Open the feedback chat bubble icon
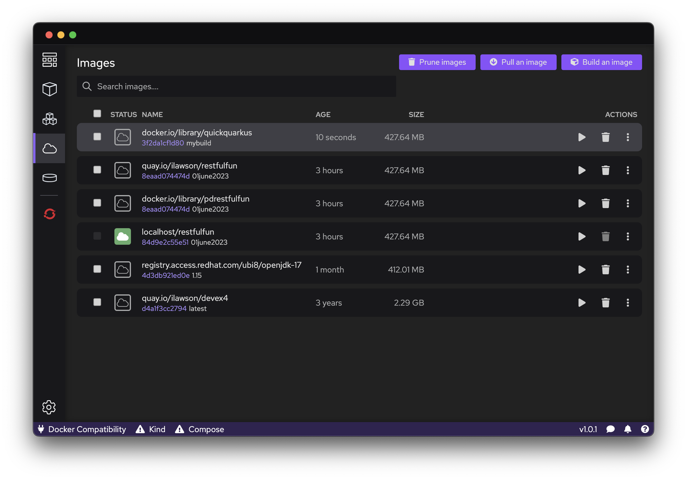 pyautogui.click(x=610, y=429)
